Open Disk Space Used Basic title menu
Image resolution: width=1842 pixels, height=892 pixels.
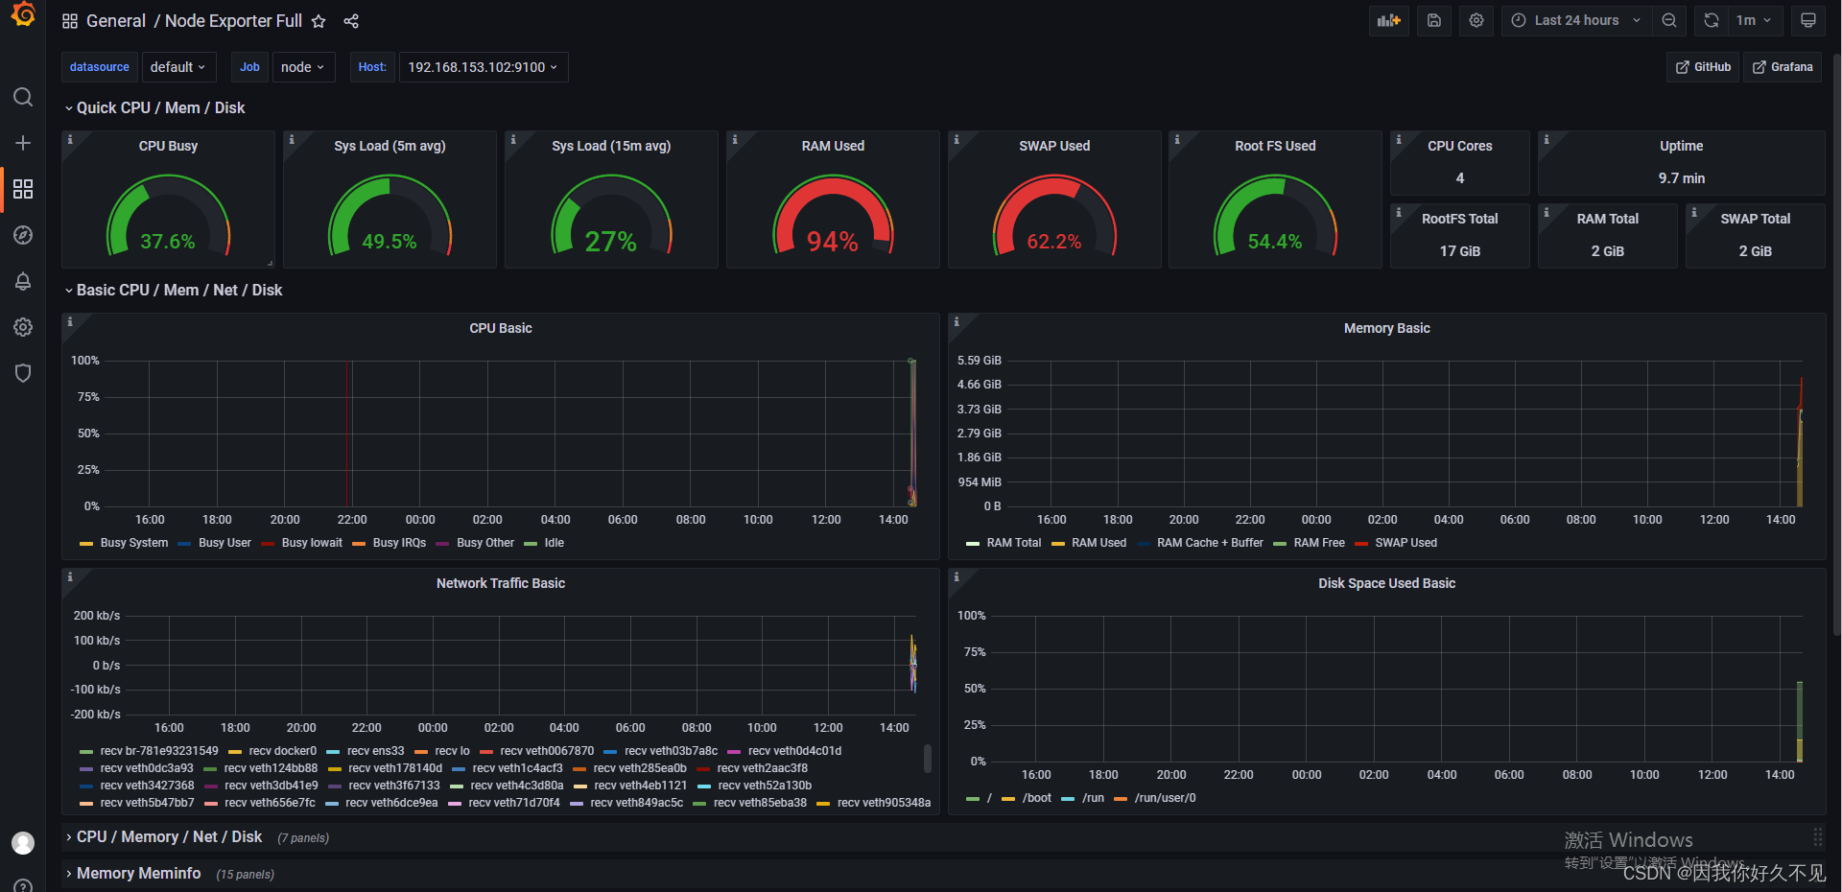1386,583
